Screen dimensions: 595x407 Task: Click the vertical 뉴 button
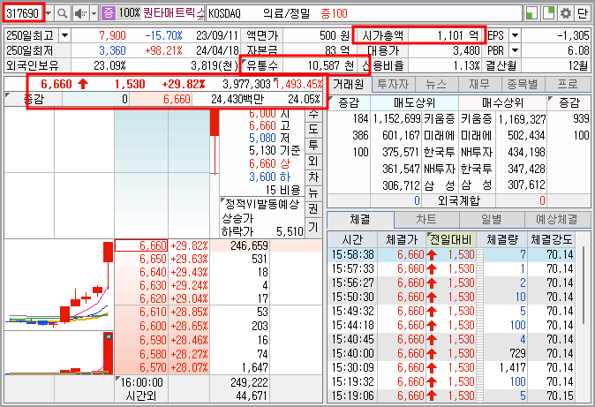coord(313,192)
